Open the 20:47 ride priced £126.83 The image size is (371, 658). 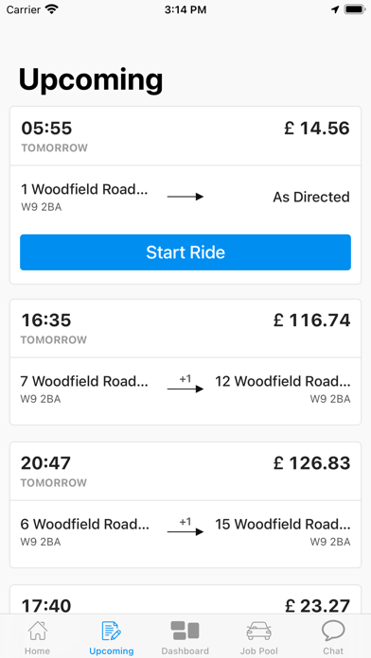click(185, 505)
